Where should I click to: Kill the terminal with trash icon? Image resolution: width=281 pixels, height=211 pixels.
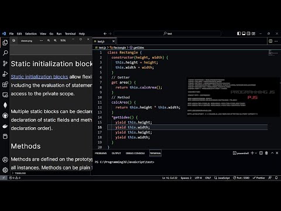[266, 153]
